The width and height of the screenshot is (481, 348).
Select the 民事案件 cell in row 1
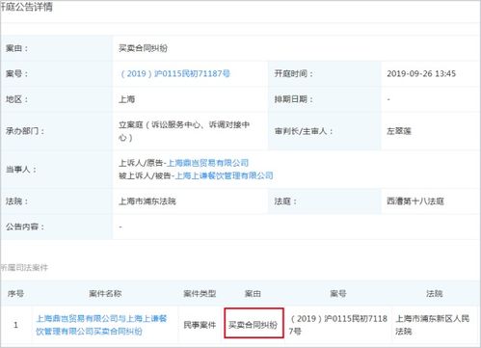click(x=200, y=325)
